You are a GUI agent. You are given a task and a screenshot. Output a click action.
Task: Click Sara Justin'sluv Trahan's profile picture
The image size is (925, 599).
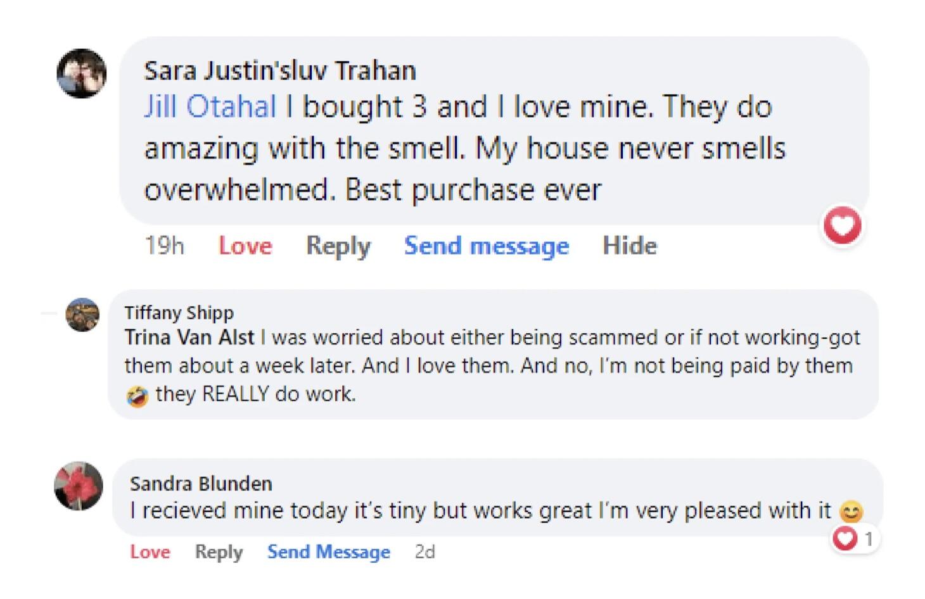[82, 73]
